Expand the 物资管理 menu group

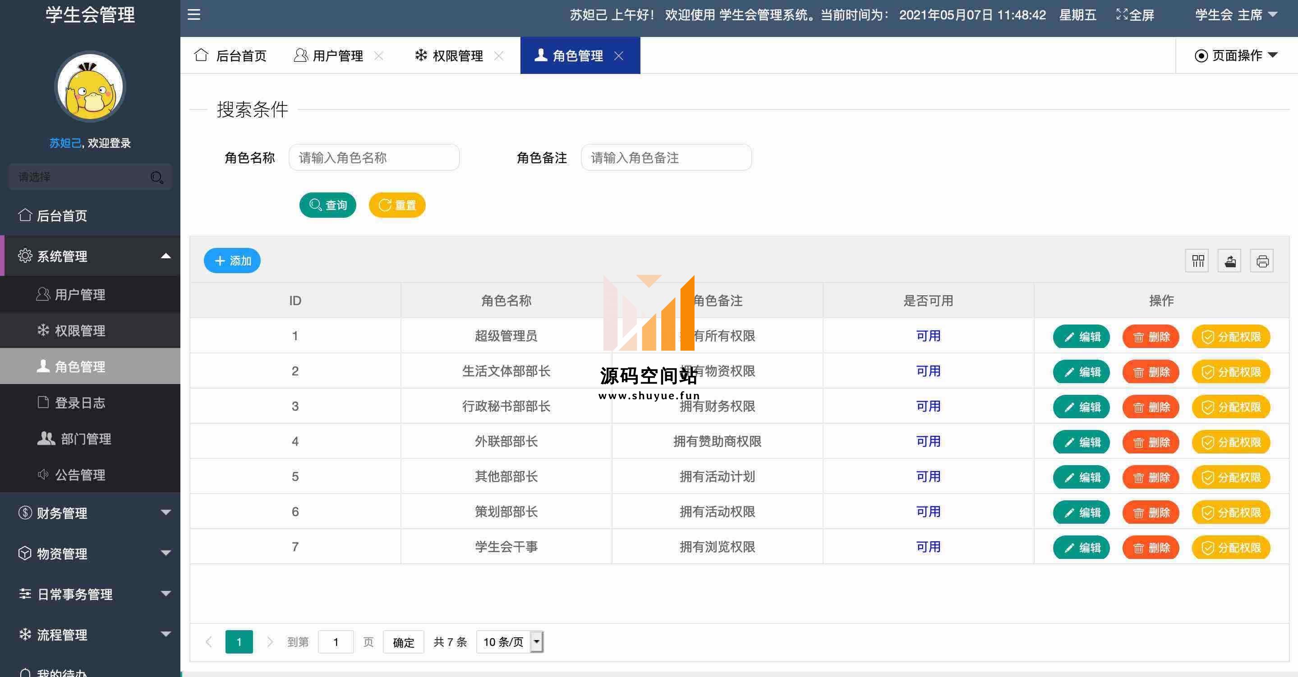(x=90, y=553)
